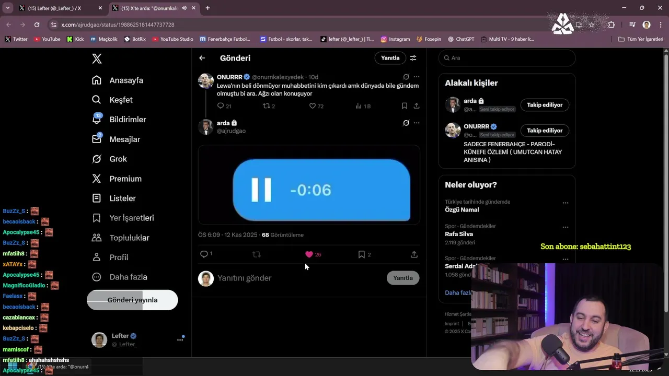Image resolution: width=669 pixels, height=376 pixels.
Task: Open Anasayfa home page
Action: coord(118,80)
